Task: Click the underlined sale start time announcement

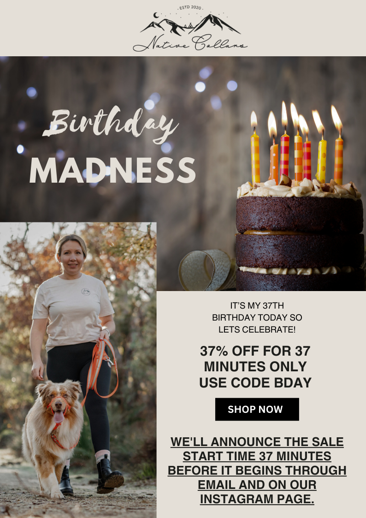Action: tap(257, 470)
